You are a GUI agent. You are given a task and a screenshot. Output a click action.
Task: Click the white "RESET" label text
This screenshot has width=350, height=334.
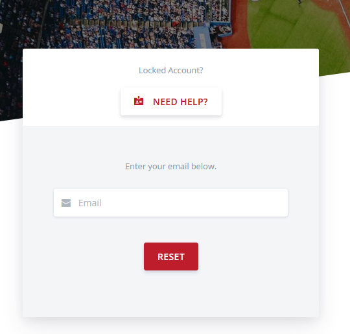pos(171,257)
